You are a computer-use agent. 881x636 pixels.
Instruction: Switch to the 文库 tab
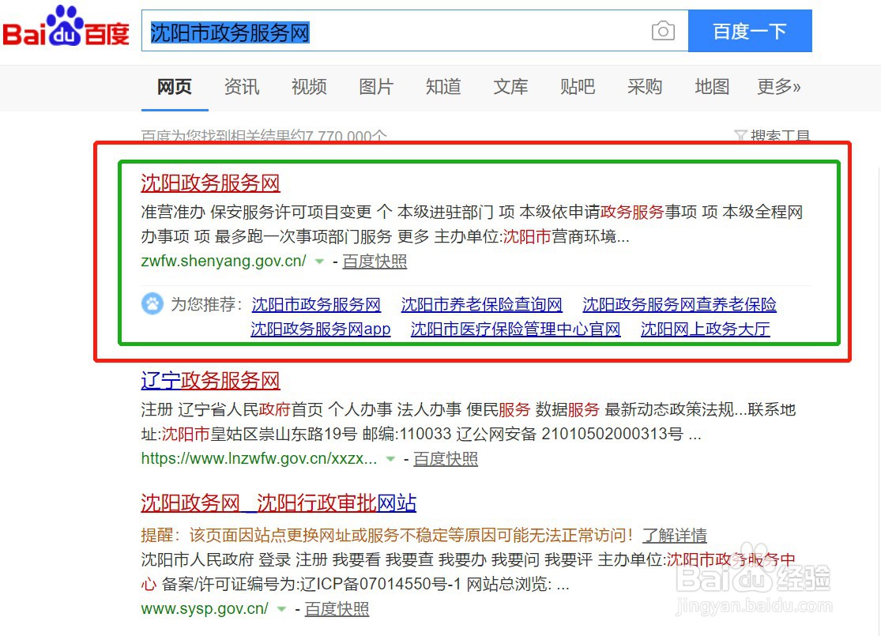(x=510, y=87)
